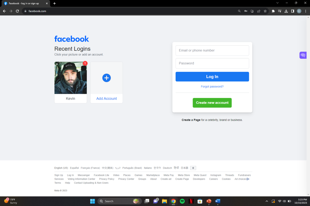Open File Explorer from the taskbar
Viewport: 310px width, 206px height.
click(x=164, y=201)
